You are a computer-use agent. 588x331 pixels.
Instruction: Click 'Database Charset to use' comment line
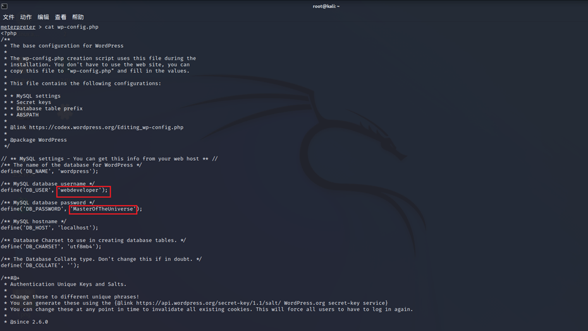94,240
